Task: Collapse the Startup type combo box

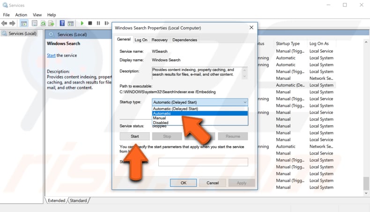Action: click(245, 102)
